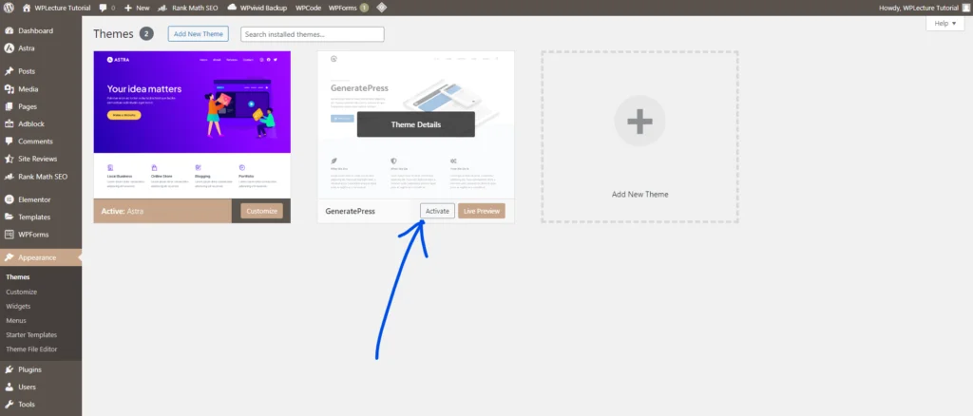
Task: Click the WPForms notification badge 1
Action: (x=364, y=8)
